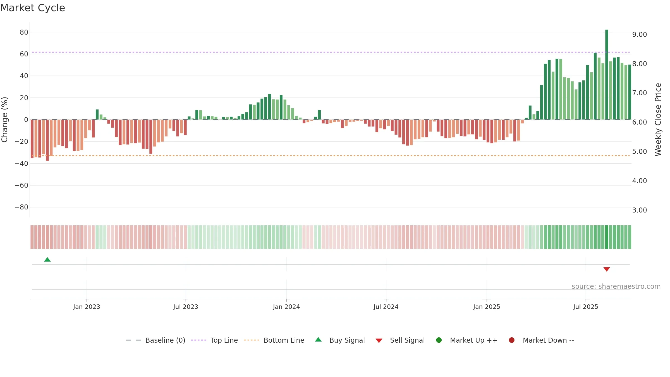The image size is (670, 377).
Task: Click the 80 tick on left axis
Action: click(x=24, y=32)
